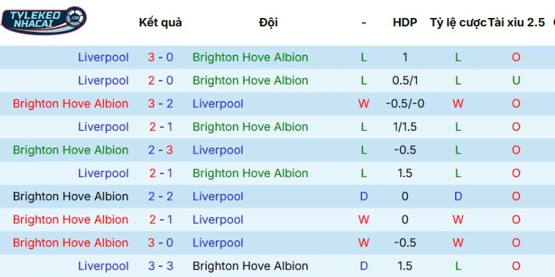This screenshot has width=555, height=277.
Task: Select the Đội column header
Action: 268,22
